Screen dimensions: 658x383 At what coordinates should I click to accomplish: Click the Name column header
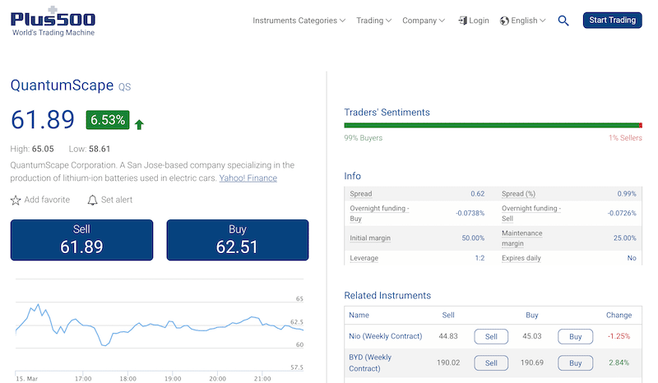click(x=359, y=315)
